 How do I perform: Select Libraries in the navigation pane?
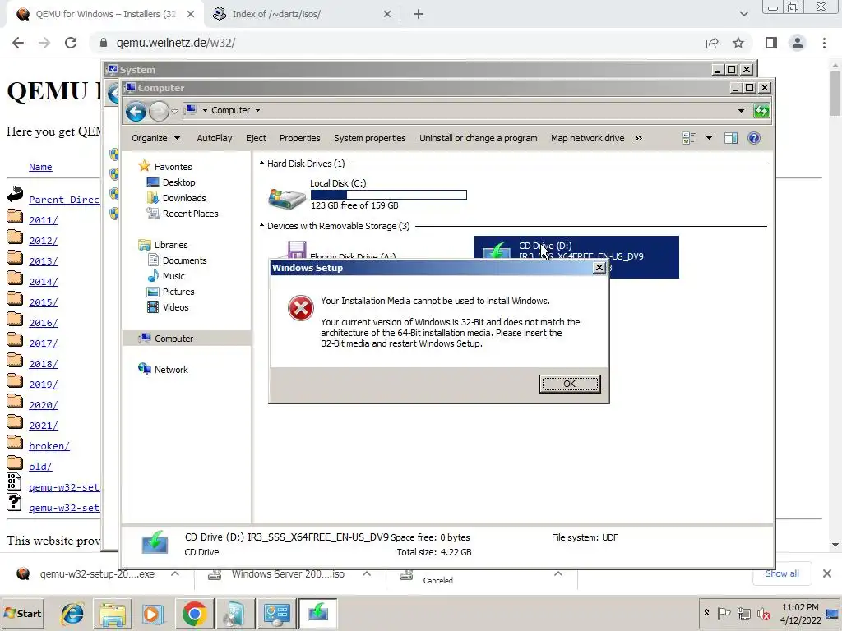coord(171,245)
